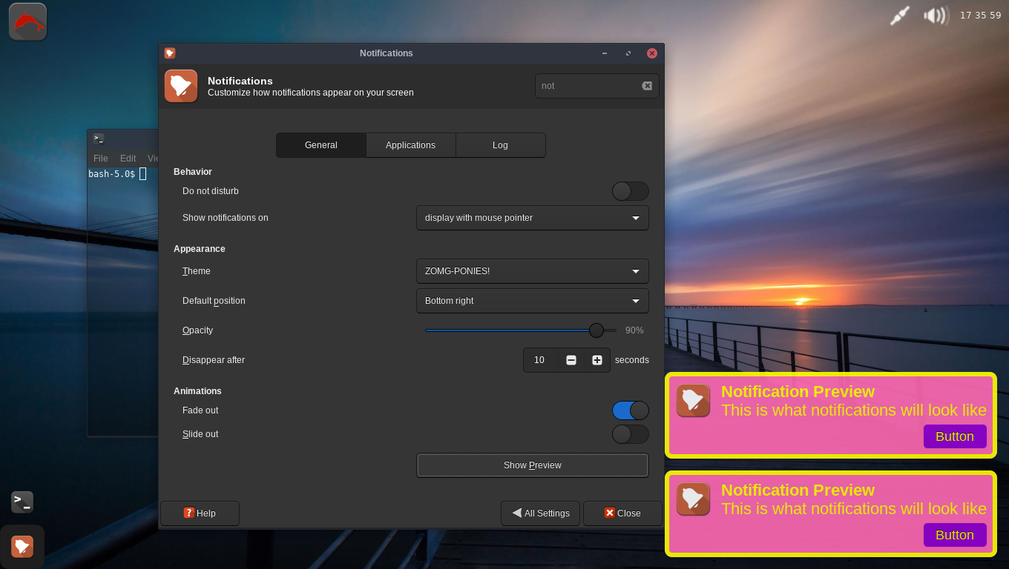Open the notification settings icon in the dock
Screen dimensions: 1009x569
coord(22,546)
